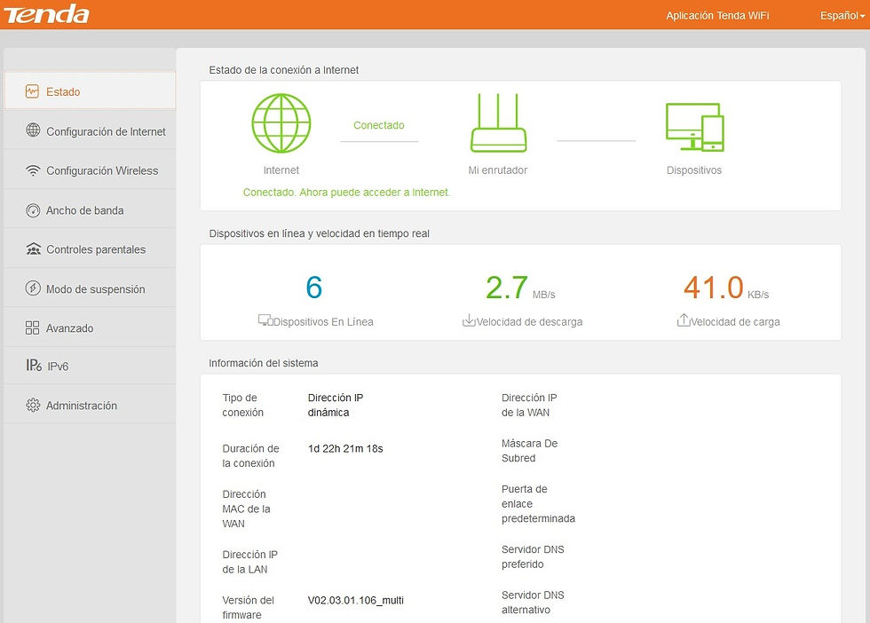The height and width of the screenshot is (623, 870).
Task: Click the Tenda logo
Action: pos(46,14)
